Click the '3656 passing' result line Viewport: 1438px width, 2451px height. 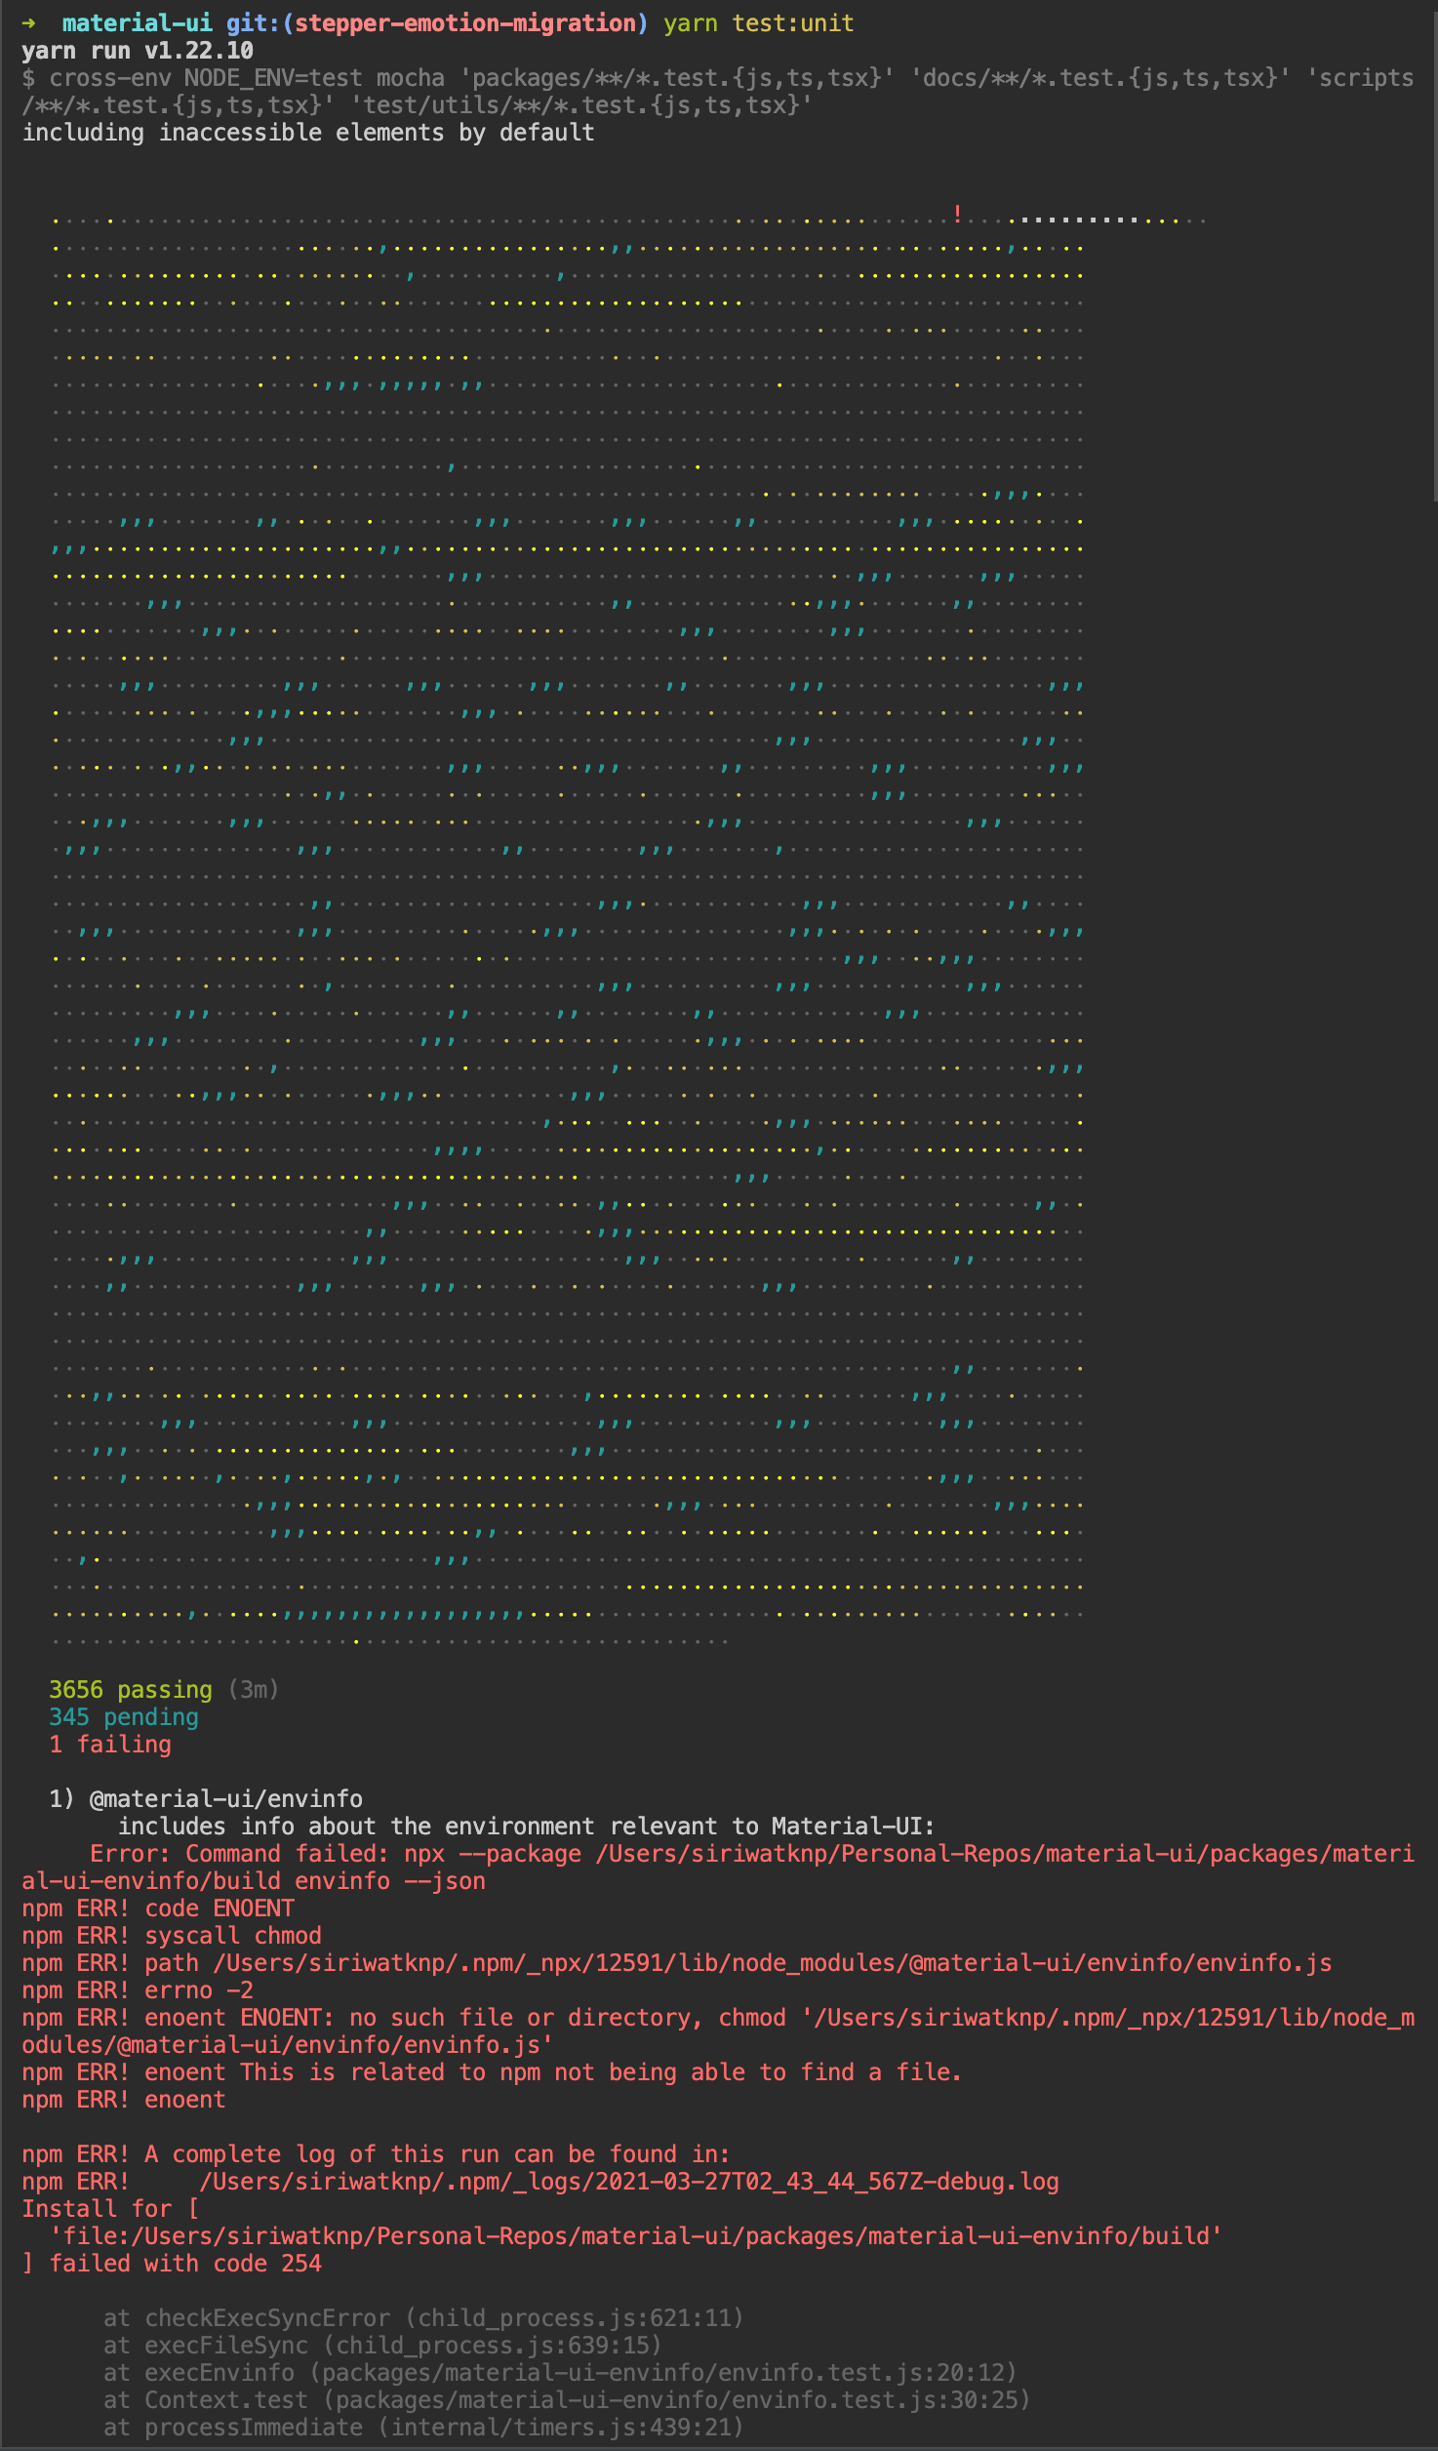[x=164, y=1690]
